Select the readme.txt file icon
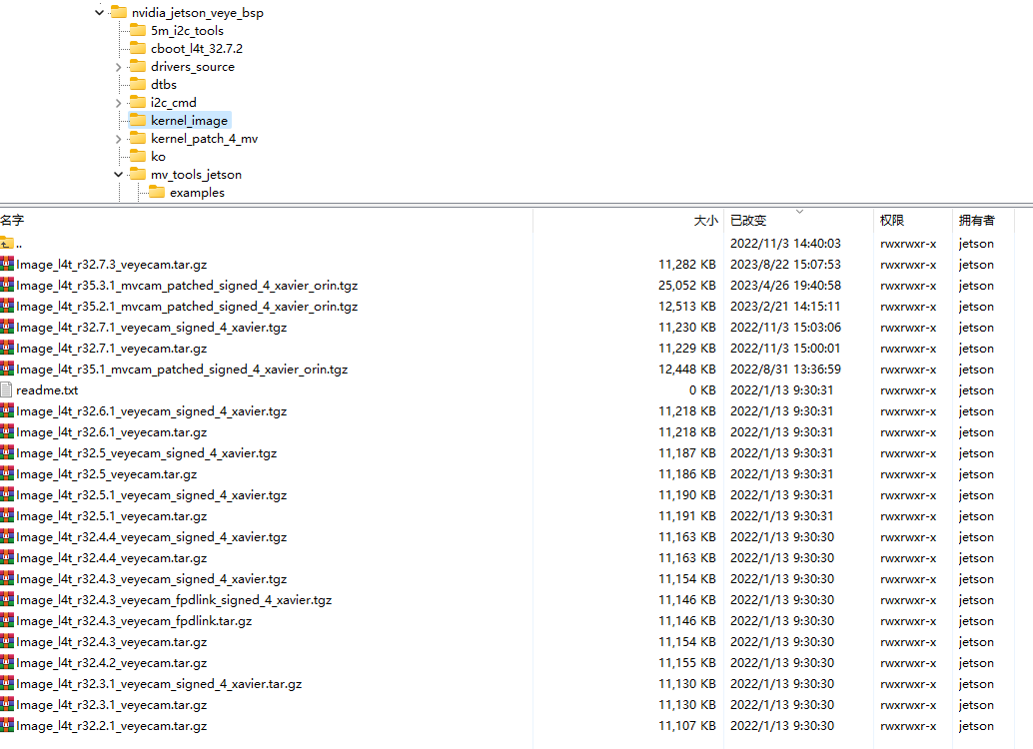This screenshot has width=1033, height=749. [x=7, y=390]
